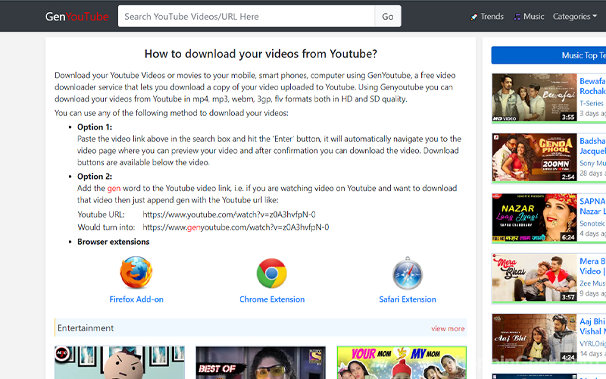Click the example youtube.com watch URL
Viewport: 606px width, 379px height.
click(229, 215)
